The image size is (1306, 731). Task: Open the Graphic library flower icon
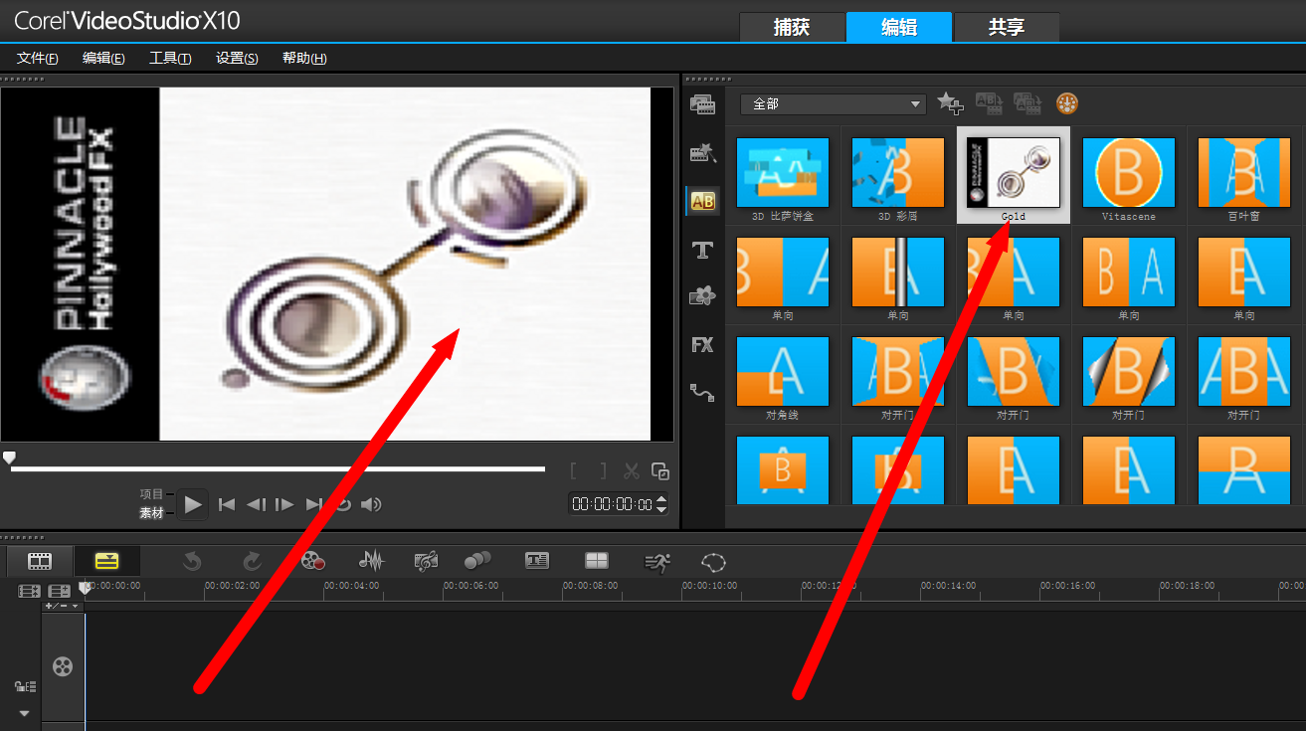[703, 295]
